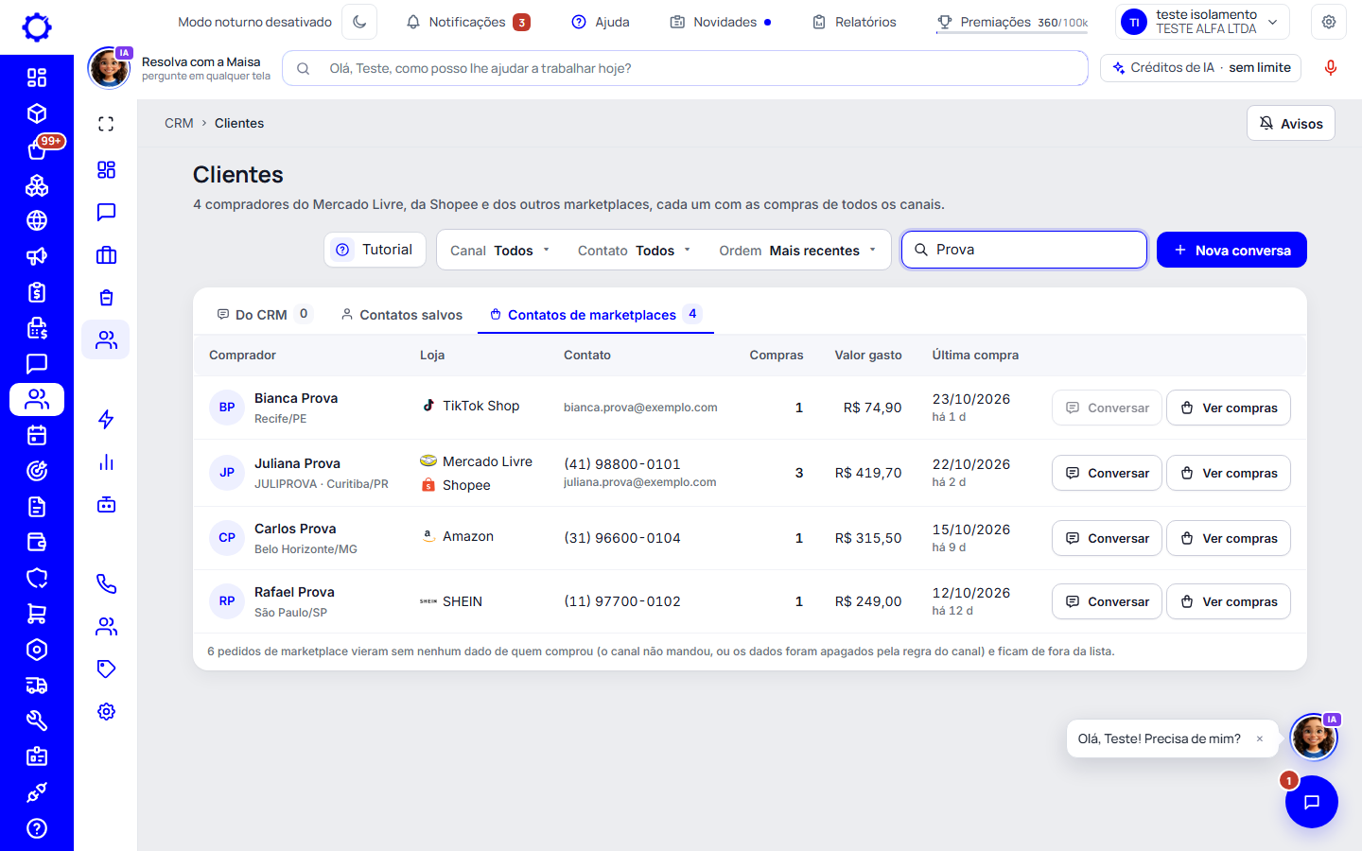The image size is (1362, 851).
Task: Click the Avisos button
Action: pyautogui.click(x=1291, y=124)
